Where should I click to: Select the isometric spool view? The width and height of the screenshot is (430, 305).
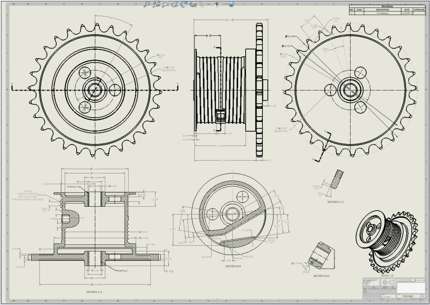coord(387,242)
